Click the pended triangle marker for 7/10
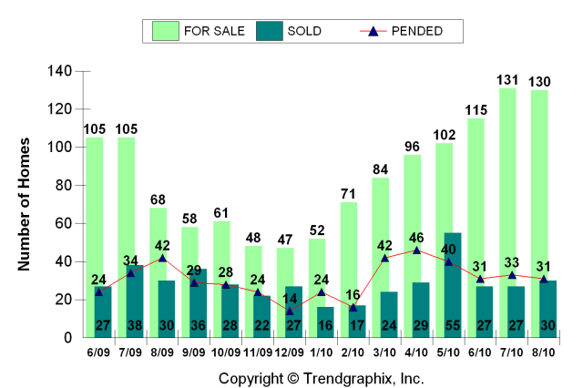Viewport: 583px width, 388px height. coord(513,275)
